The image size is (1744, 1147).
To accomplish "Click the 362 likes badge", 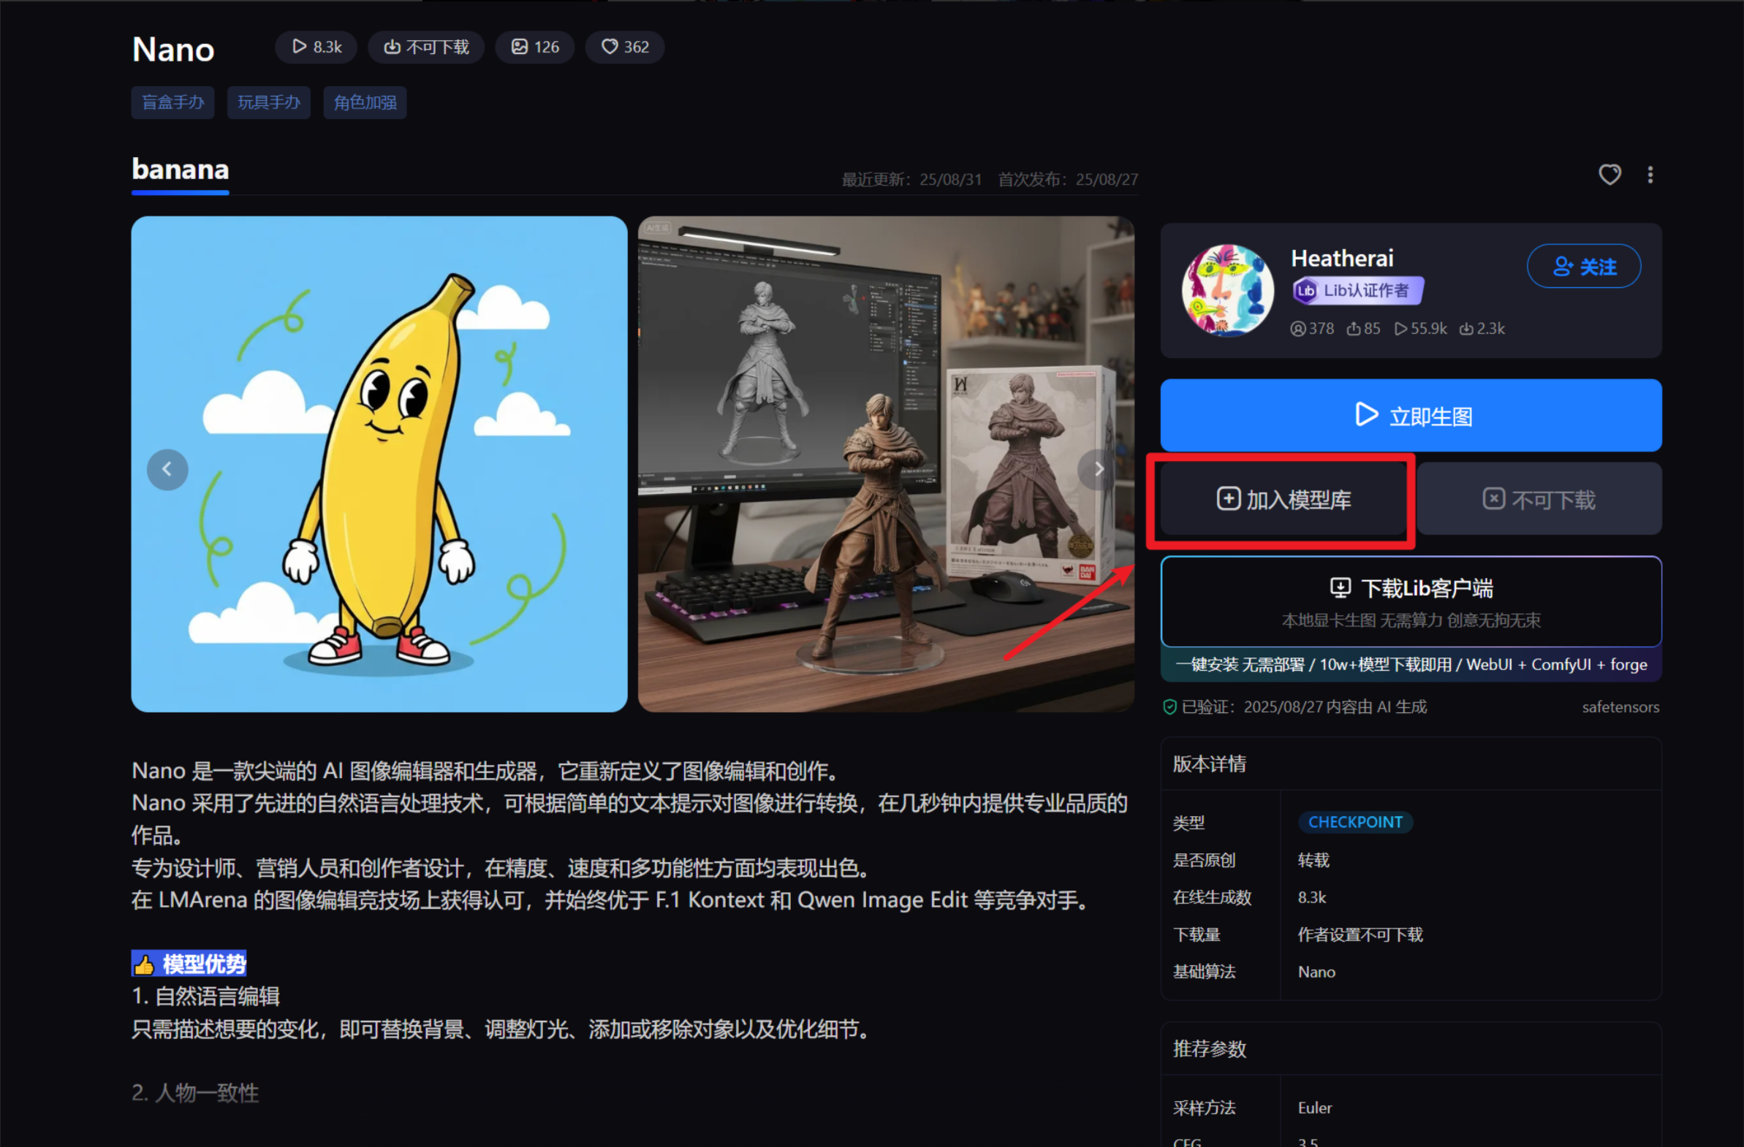I will [x=624, y=46].
